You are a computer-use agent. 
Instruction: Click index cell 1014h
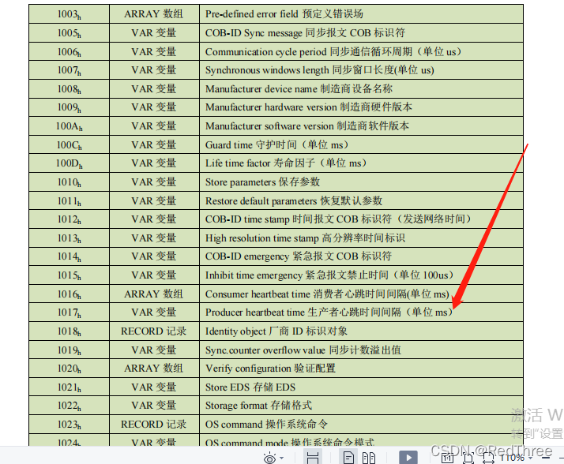pyautogui.click(x=69, y=256)
